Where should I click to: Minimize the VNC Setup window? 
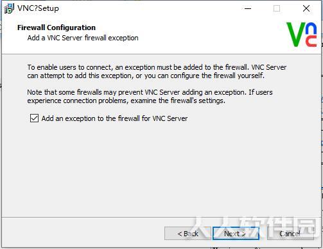point(248,8)
